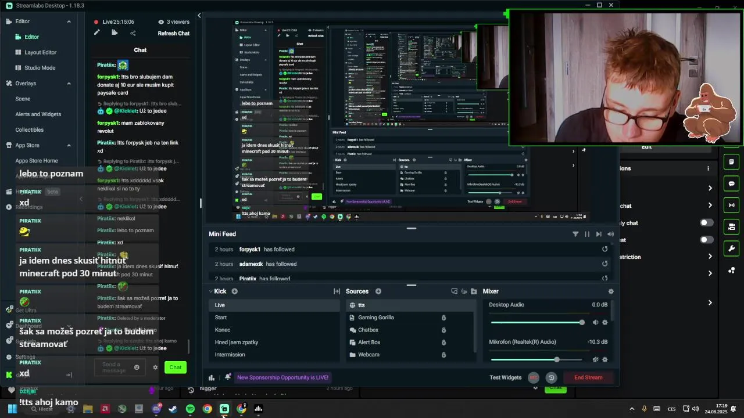This screenshot has width=744, height=418.
Task: Collapse chat panel with top arrow
Action: (x=199, y=16)
